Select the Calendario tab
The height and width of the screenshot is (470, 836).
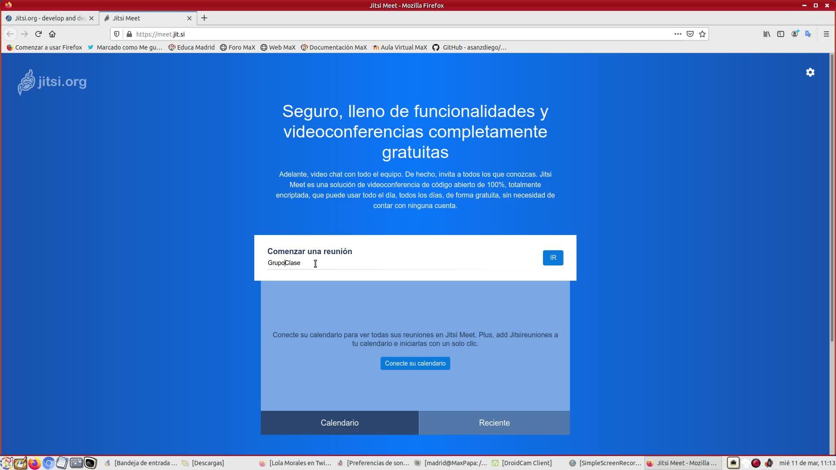340,423
